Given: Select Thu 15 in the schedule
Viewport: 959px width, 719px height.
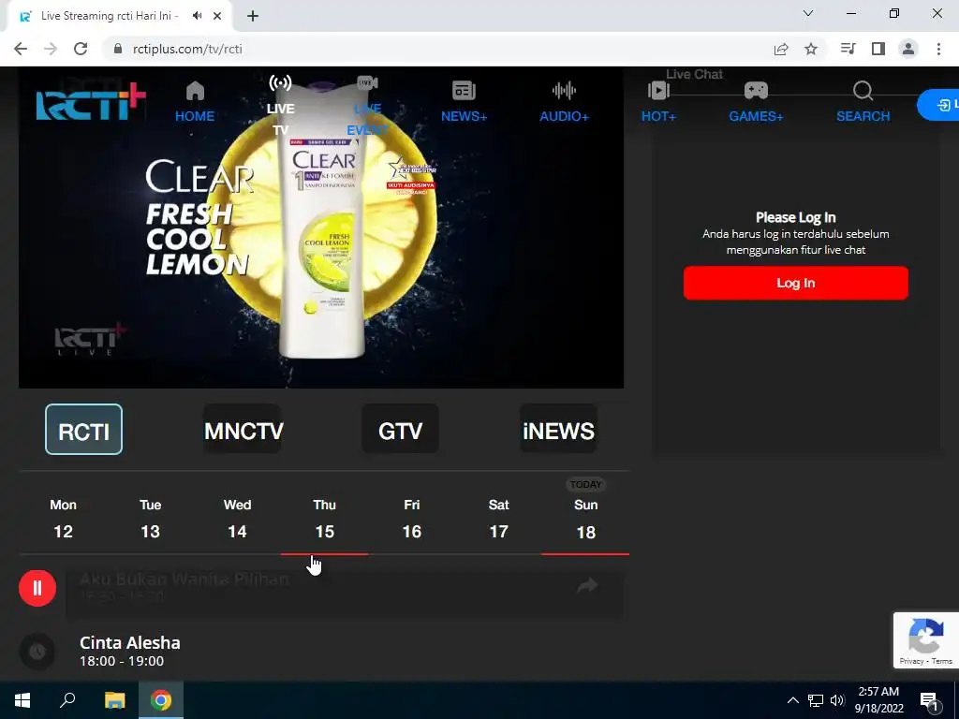Looking at the screenshot, I should pyautogui.click(x=324, y=519).
